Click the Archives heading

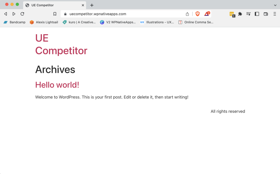[55, 70]
